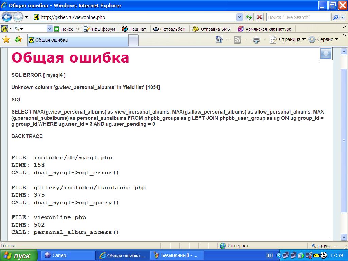Open the empty new tab button
Image resolution: width=348 pixels, height=261 pixels.
(x=134, y=40)
